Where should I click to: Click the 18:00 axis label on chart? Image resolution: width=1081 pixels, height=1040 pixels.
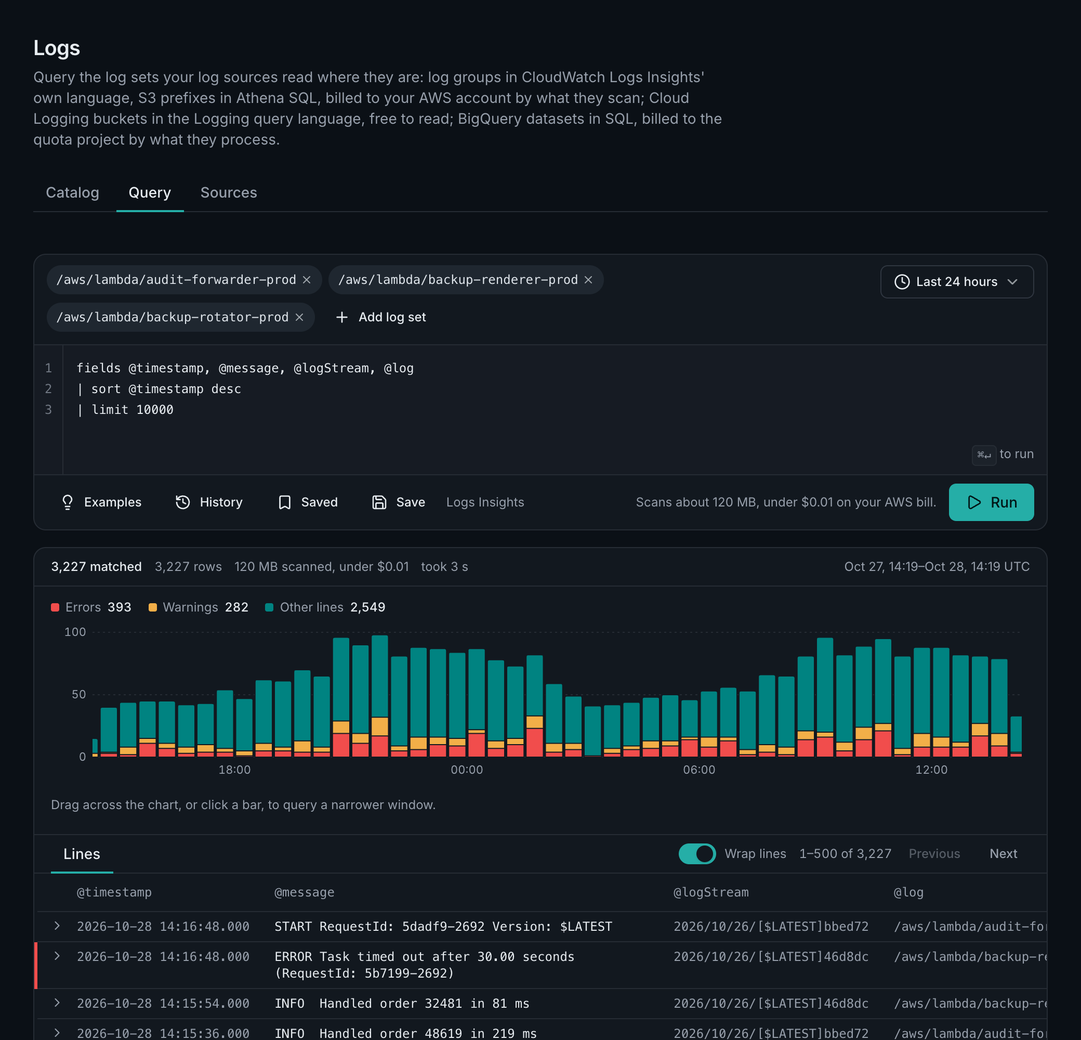tap(234, 770)
